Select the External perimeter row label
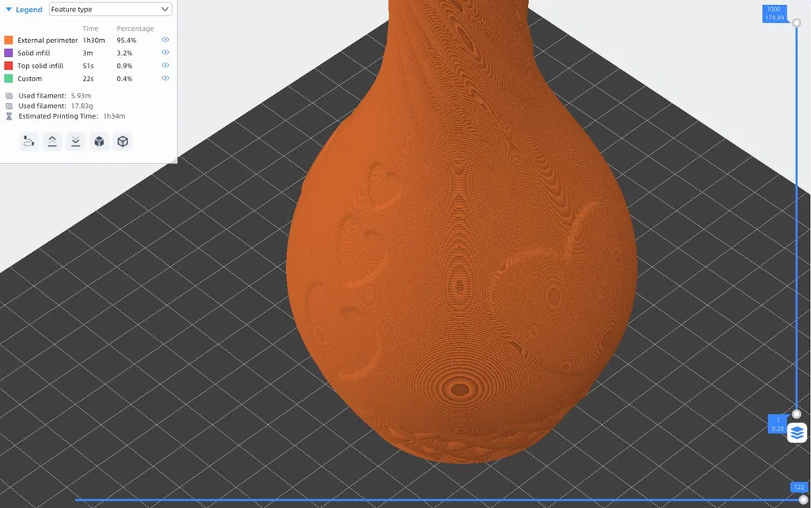The width and height of the screenshot is (811, 508). point(48,40)
